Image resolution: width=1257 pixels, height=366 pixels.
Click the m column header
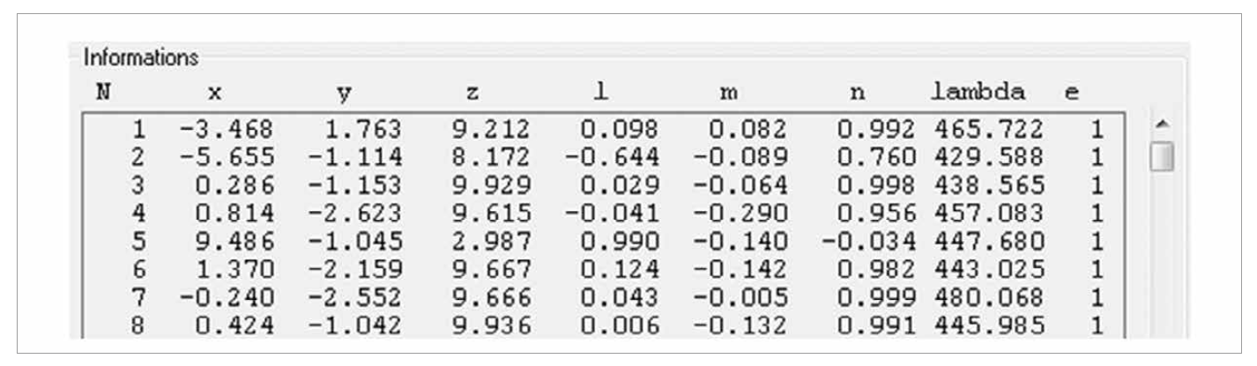point(727,91)
